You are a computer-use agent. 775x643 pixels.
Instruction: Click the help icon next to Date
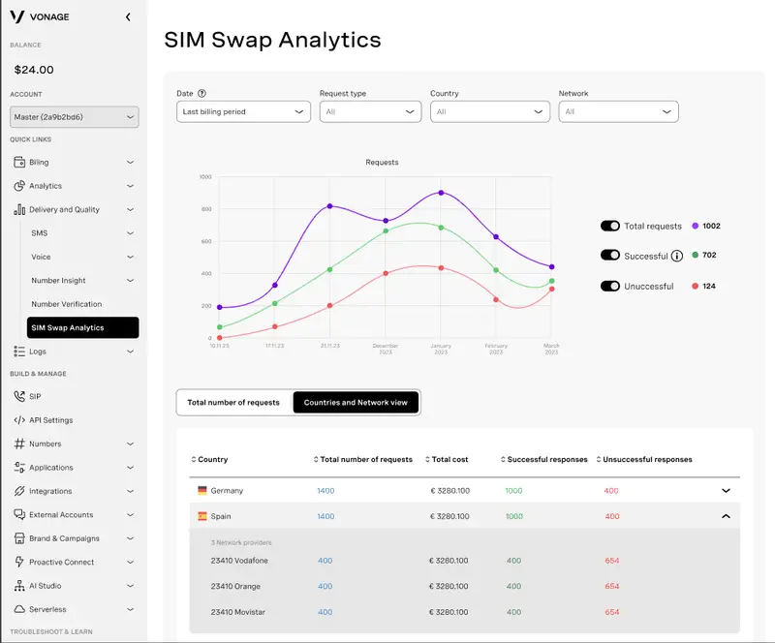point(201,94)
